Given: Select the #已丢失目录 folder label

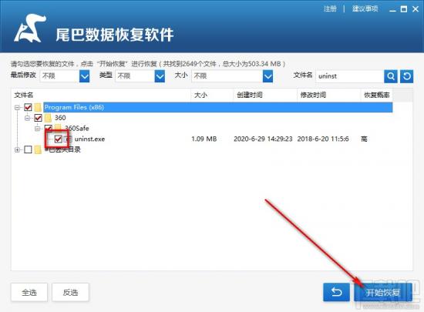Looking at the screenshot, I should pos(62,149).
